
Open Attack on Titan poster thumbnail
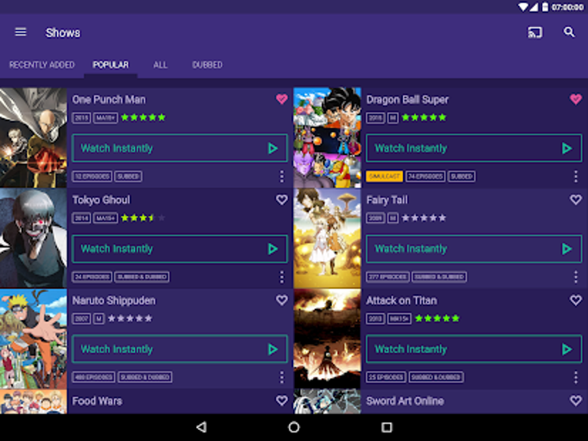tap(328, 339)
